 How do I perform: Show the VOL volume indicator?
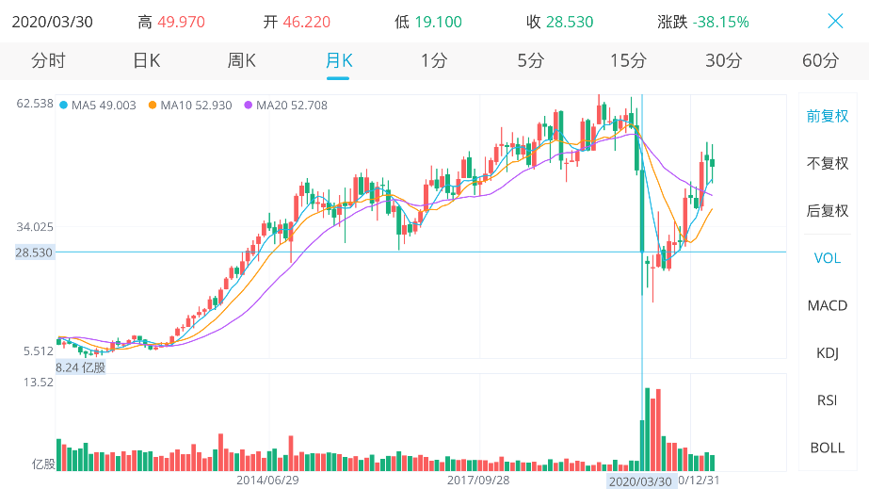828,258
